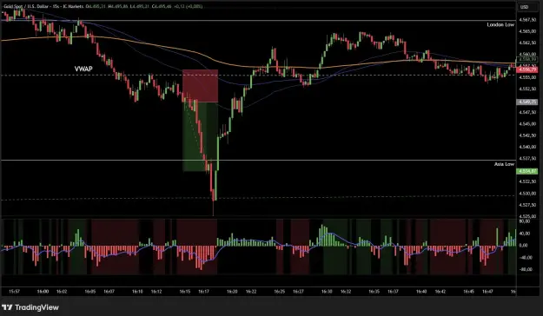
Task: Select the green profit zone of the short position
Action: point(200,136)
